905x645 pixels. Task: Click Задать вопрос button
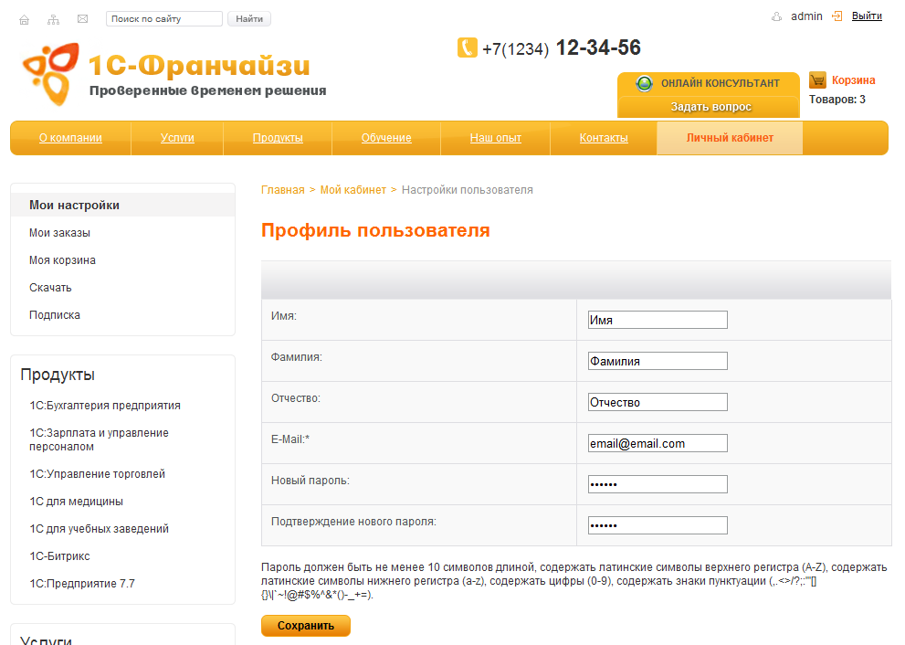(710, 107)
